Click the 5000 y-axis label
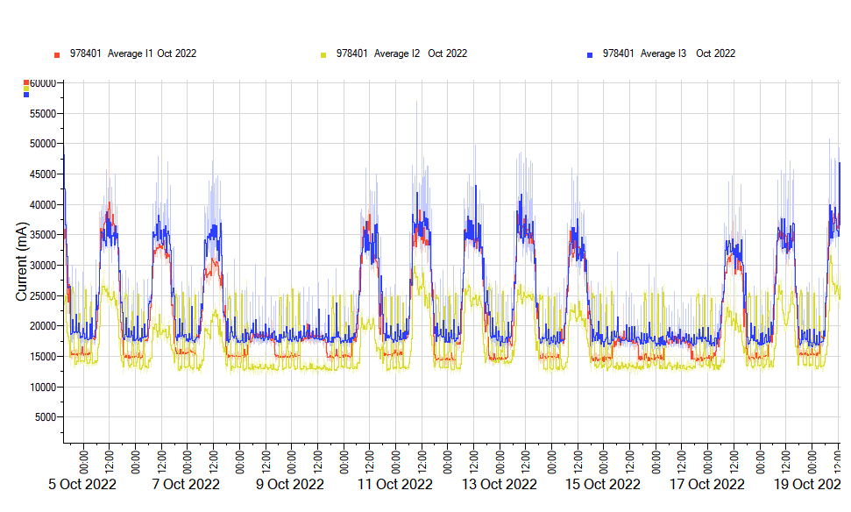851x512 pixels. click(x=46, y=417)
